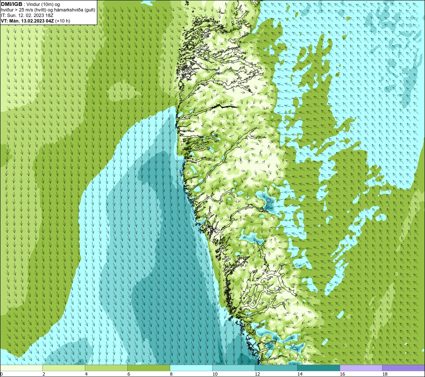The height and width of the screenshot is (377, 425).
Task: Select the 2–4 m/s light green swatch
Action: (64, 368)
